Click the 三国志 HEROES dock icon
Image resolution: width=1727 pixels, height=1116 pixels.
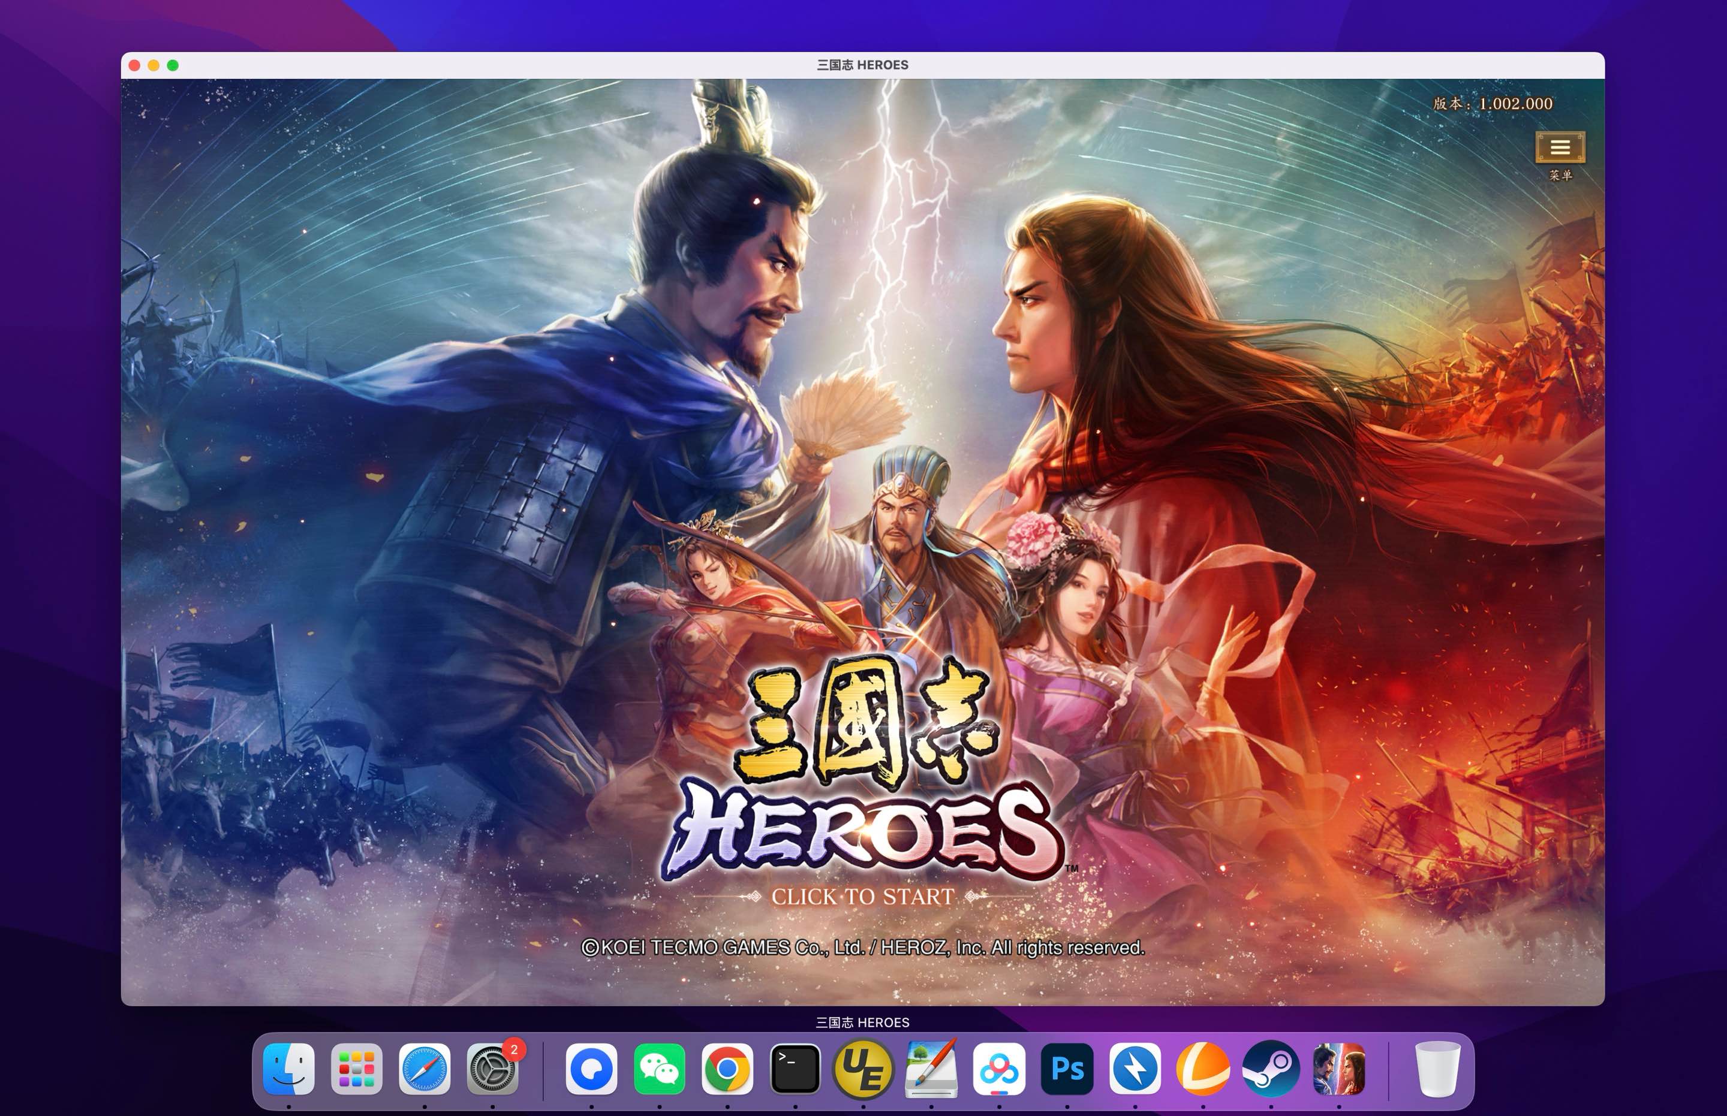pyautogui.click(x=1339, y=1069)
